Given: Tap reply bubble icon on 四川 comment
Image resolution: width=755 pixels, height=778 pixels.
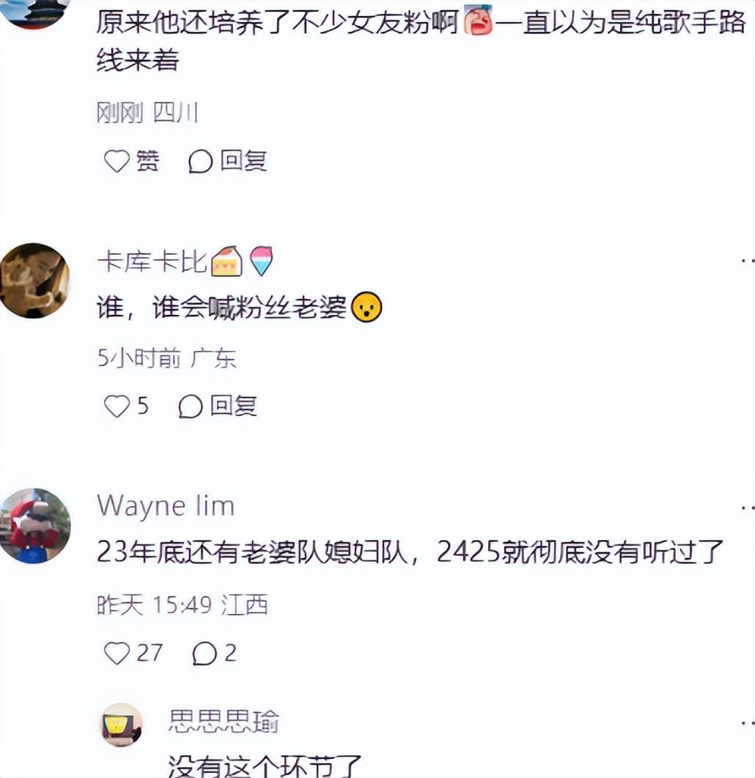Looking at the screenshot, I should click(x=201, y=161).
